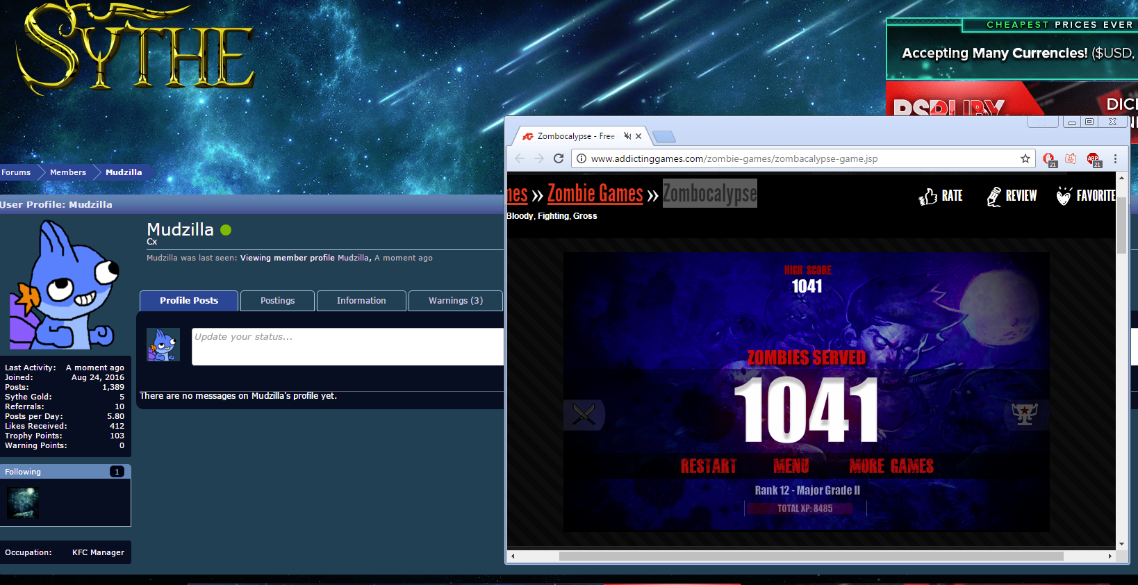Click Viewing member profile Mudzilla link

305,258
